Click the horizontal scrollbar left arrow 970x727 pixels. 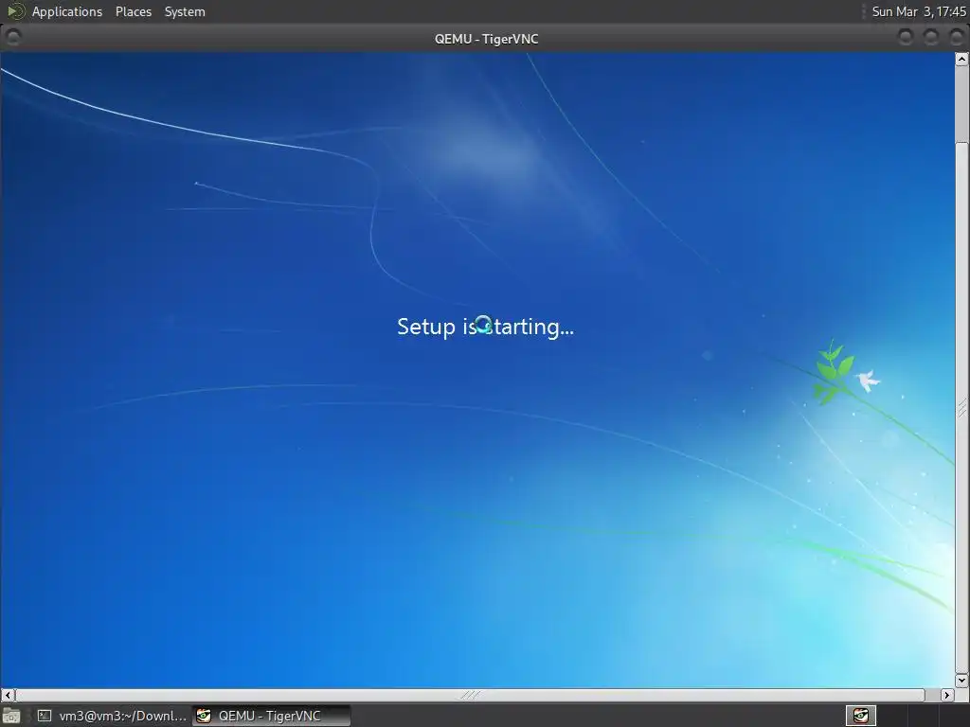point(8,695)
